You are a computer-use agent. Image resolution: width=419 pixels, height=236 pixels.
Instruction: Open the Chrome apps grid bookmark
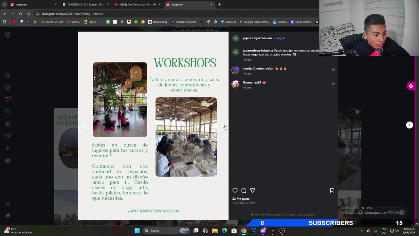click(x=4, y=22)
